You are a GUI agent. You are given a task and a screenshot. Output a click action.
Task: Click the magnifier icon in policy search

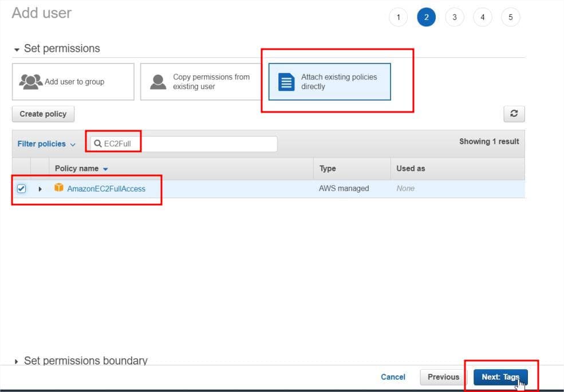point(98,144)
